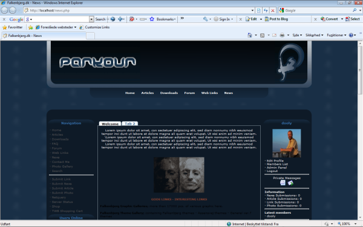Click the stop loading red X icon

(273, 10)
